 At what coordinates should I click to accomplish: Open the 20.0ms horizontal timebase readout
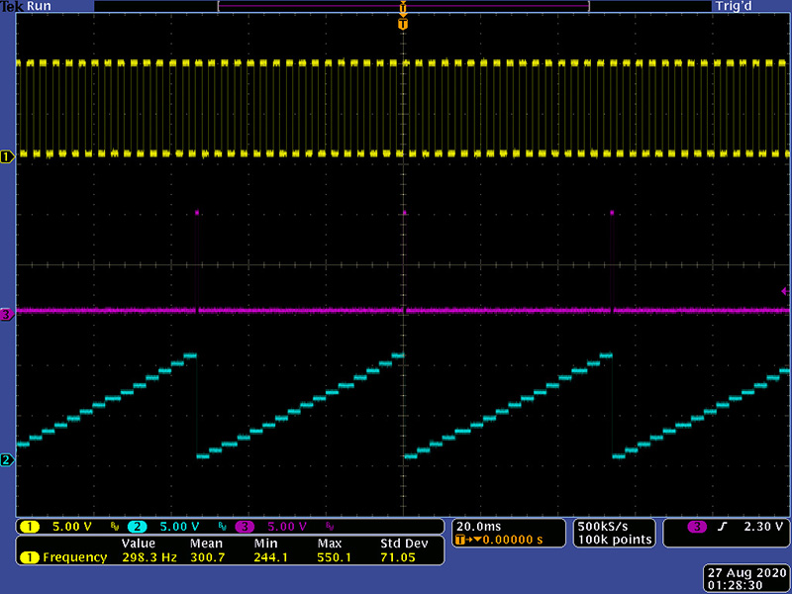[x=479, y=525]
